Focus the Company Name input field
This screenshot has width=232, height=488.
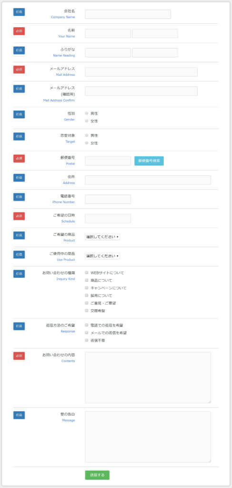pos(128,14)
